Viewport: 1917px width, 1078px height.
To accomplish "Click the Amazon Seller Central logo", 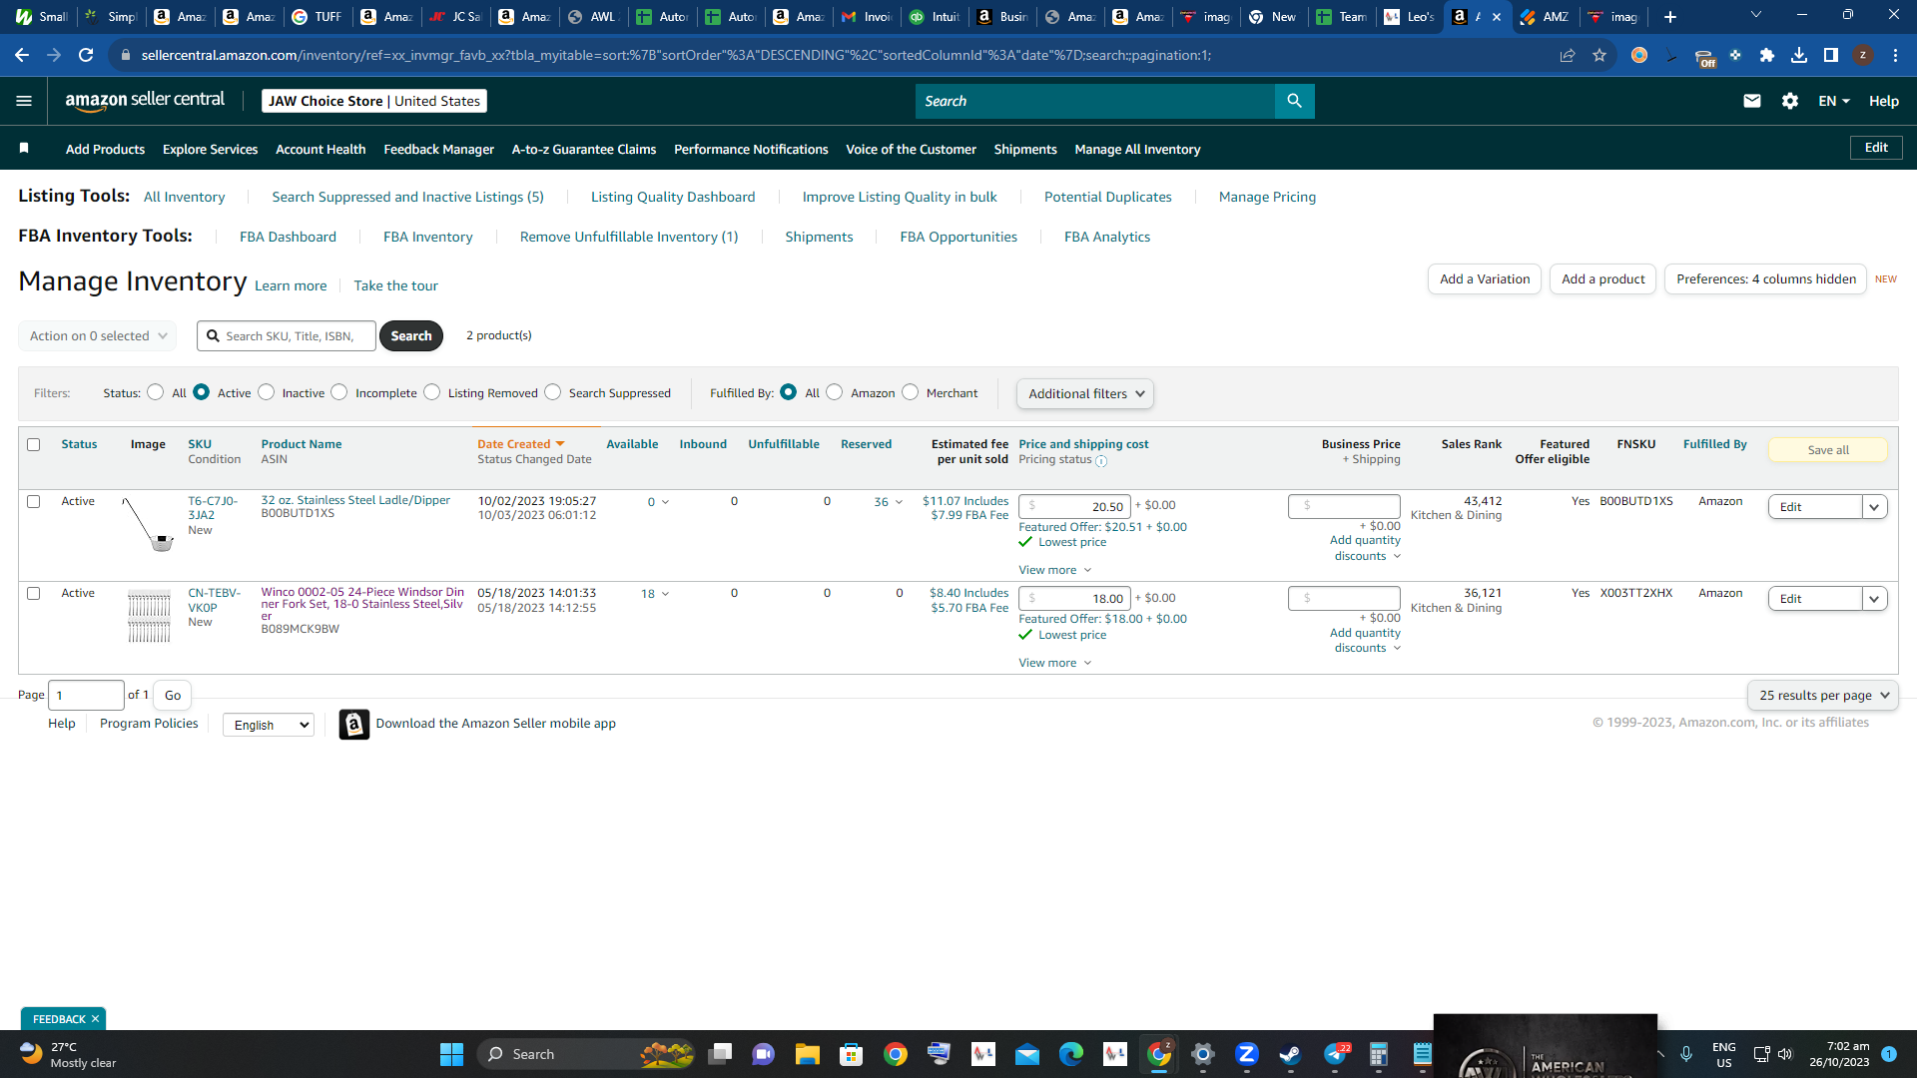I will click(x=145, y=100).
